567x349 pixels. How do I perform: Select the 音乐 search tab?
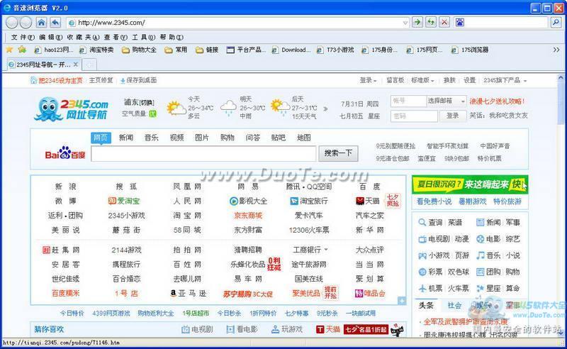pyautogui.click(x=152, y=138)
